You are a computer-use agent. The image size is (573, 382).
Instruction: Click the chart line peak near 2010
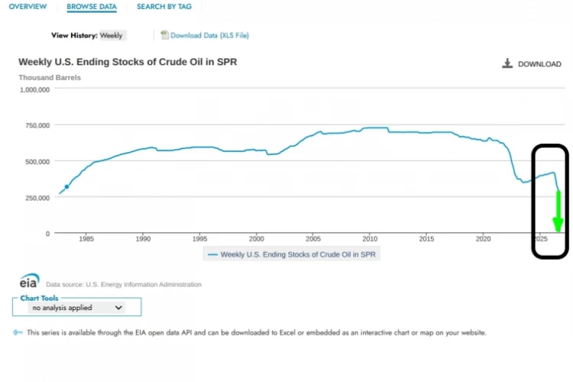376,128
